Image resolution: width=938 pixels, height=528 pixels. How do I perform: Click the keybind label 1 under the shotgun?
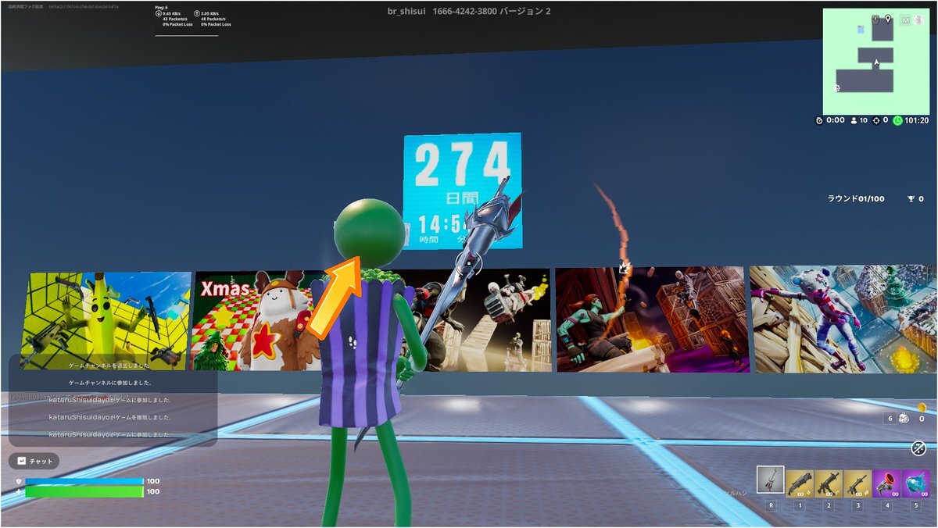800,505
